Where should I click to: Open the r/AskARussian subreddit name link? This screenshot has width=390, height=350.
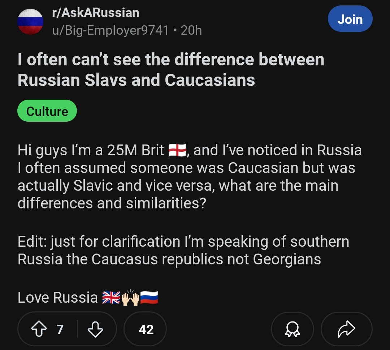click(x=96, y=13)
